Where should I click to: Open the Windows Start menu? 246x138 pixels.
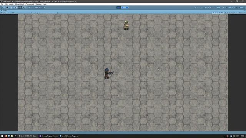pos(2,136)
